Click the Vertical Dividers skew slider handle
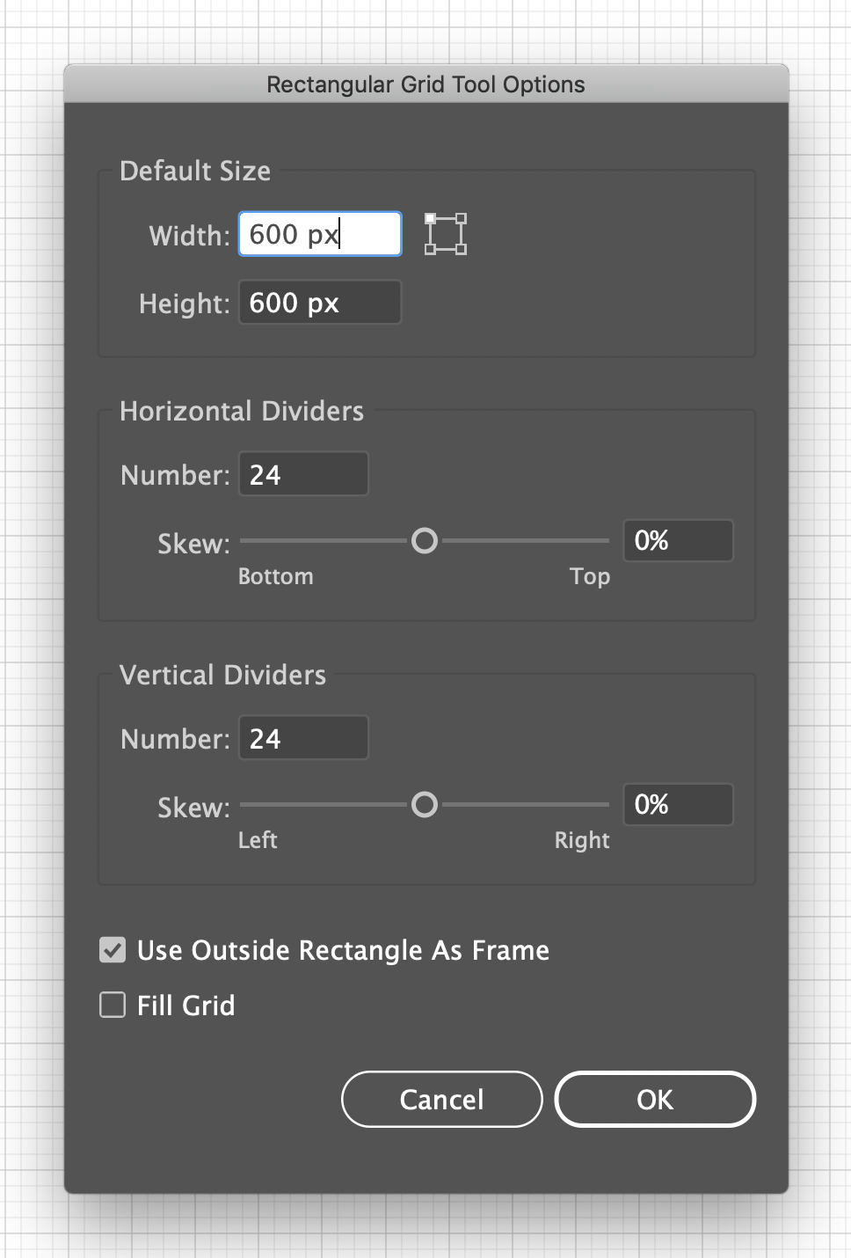This screenshot has height=1258, width=851. [425, 804]
